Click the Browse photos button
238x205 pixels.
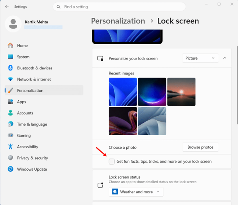(x=200, y=147)
